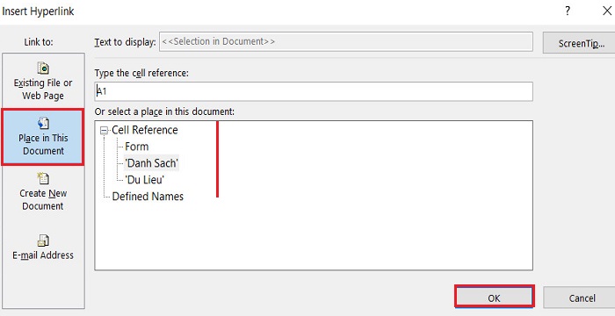Select the Cell Reference label
This screenshot has height=316, width=615.
click(145, 130)
